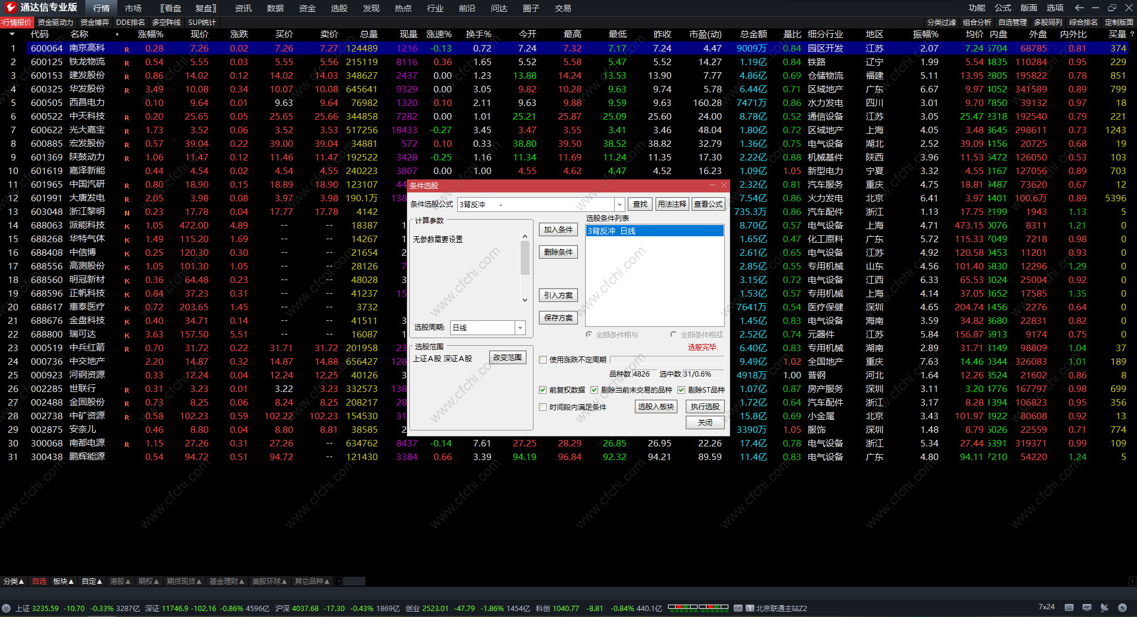
Task: Click 加入条件 button
Action: (x=558, y=230)
